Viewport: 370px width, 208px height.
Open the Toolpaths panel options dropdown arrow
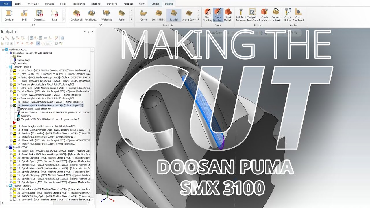(84, 32)
